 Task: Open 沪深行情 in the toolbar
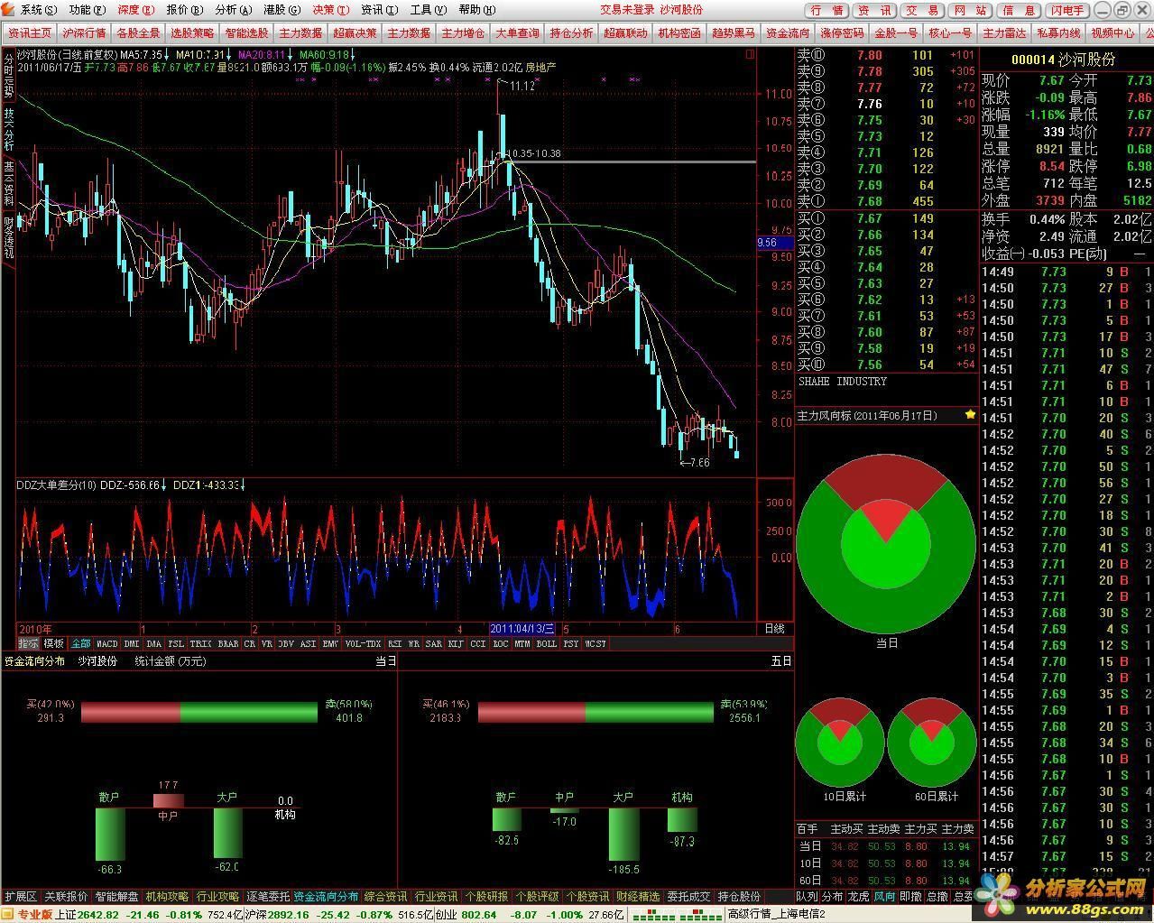point(84,32)
